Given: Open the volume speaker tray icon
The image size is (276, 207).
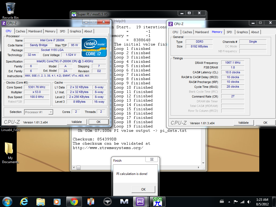Looking at the screenshot, I should pos(249,202).
